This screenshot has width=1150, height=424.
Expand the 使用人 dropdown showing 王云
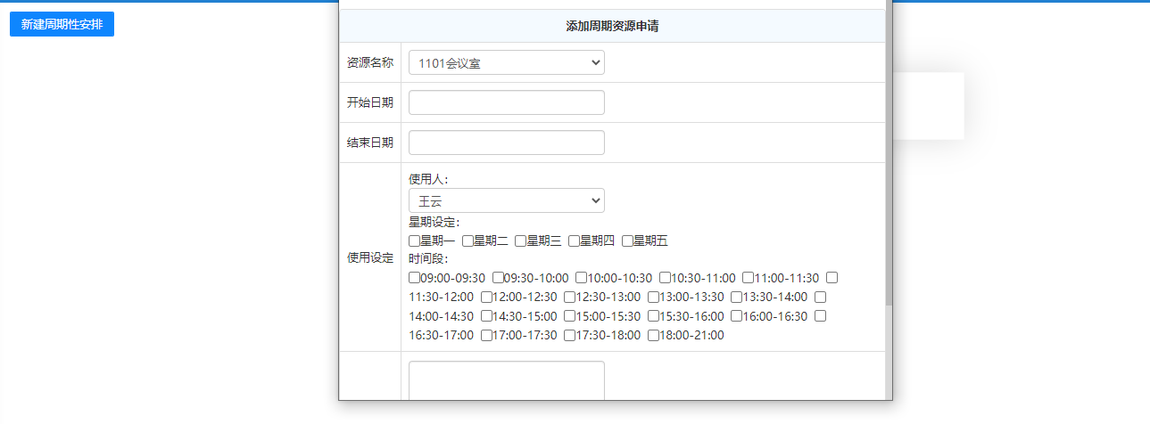pos(506,200)
